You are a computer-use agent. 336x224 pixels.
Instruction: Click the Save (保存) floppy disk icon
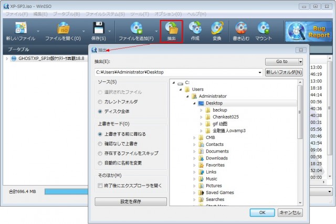tap(99, 28)
